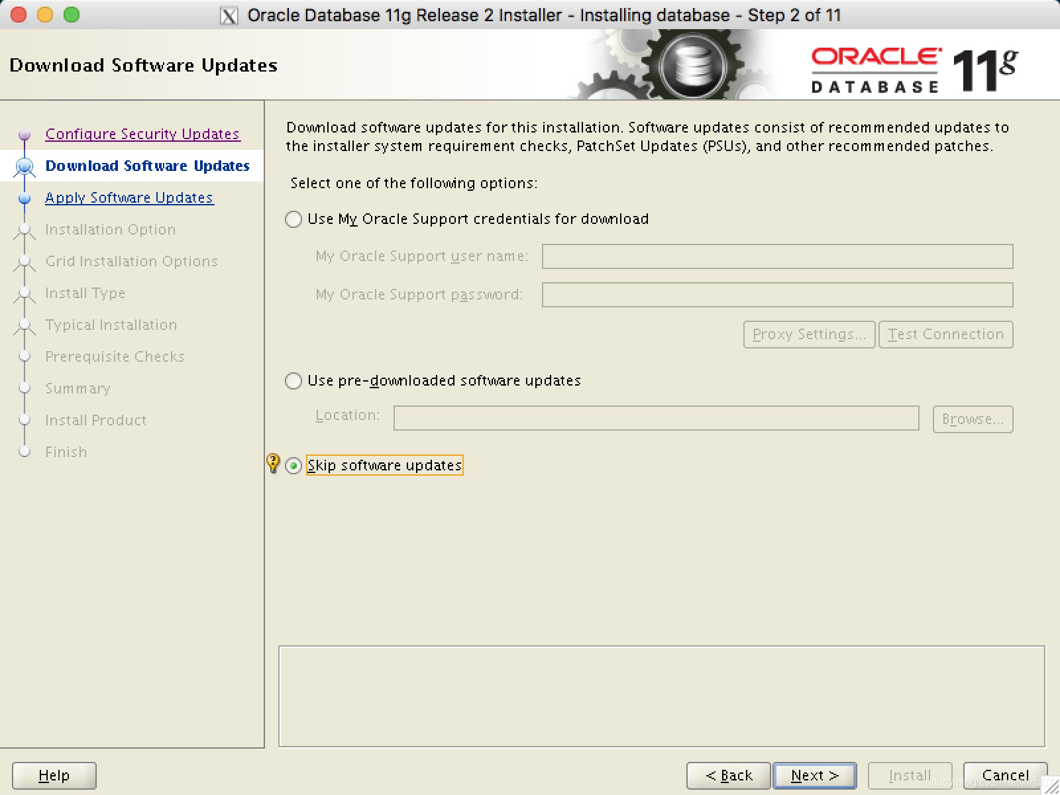The height and width of the screenshot is (795, 1060).
Task: Click Prerequisite Checks step
Action: coord(115,356)
